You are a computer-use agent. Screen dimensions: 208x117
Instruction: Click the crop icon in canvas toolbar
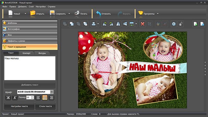tap(149, 24)
